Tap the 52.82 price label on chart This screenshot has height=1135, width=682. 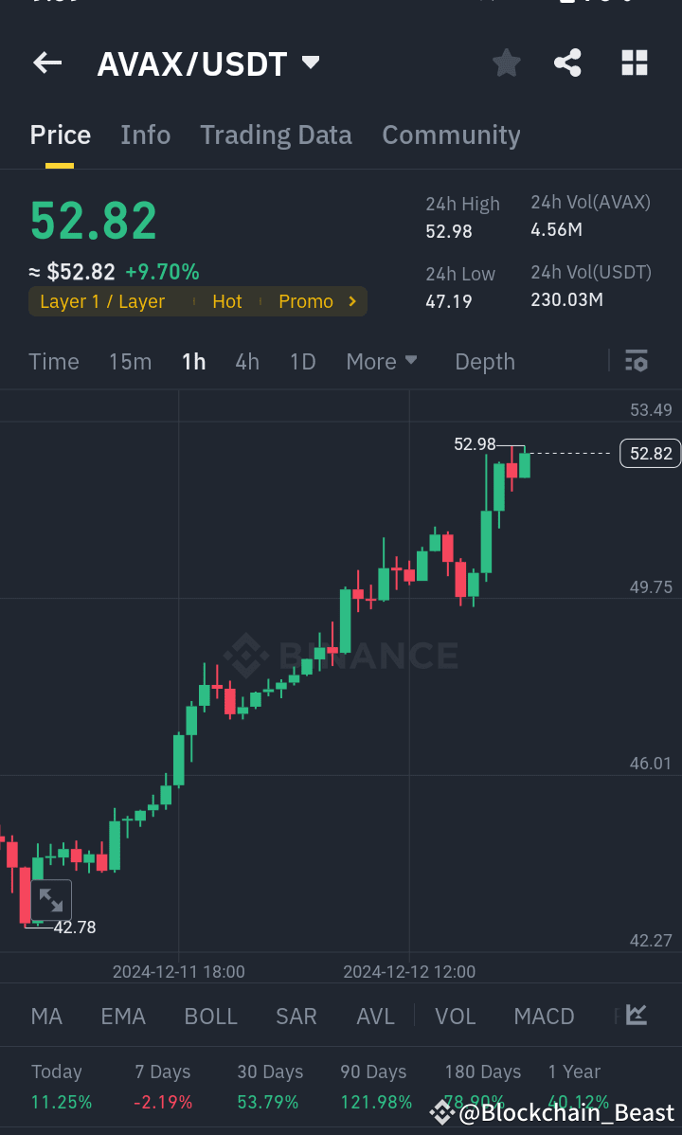coord(649,453)
